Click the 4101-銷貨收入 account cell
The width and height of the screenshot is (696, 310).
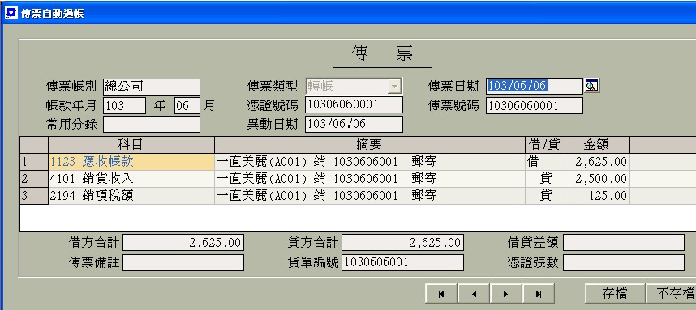(x=131, y=178)
